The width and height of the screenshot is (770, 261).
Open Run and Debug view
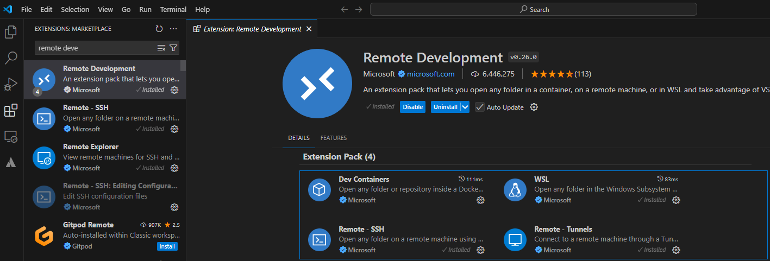point(11,84)
